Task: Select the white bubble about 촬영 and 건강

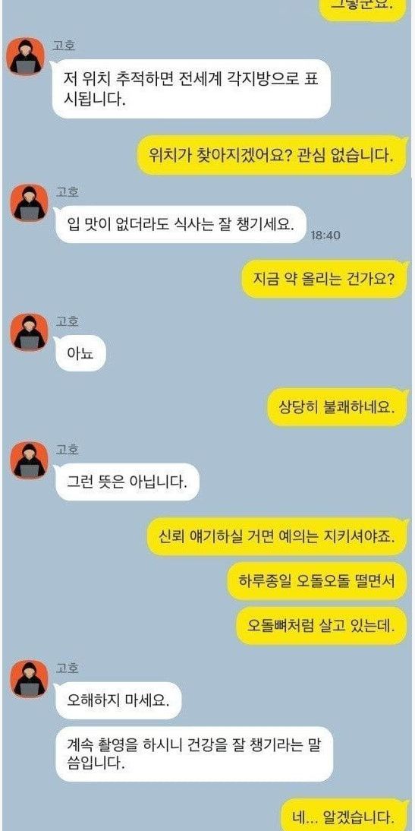Action: pyautogui.click(x=194, y=754)
